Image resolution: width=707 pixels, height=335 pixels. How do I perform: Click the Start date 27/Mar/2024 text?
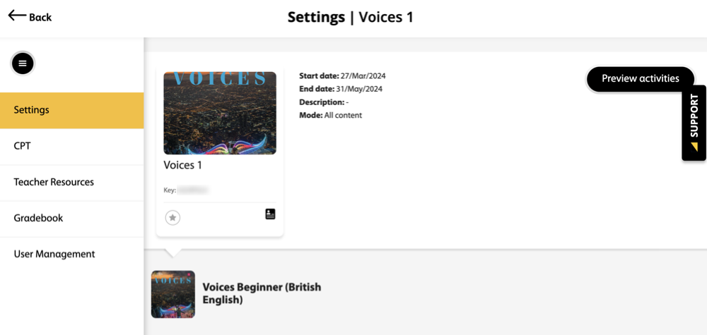click(x=342, y=75)
